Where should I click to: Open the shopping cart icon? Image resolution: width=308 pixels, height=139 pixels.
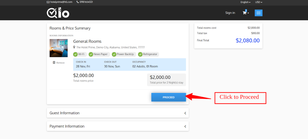pos(245,13)
